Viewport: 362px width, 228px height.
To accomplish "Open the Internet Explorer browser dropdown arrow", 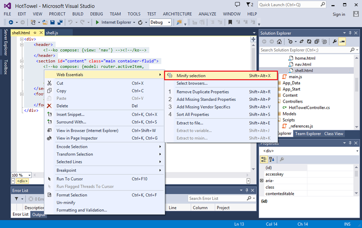I will point(134,22).
